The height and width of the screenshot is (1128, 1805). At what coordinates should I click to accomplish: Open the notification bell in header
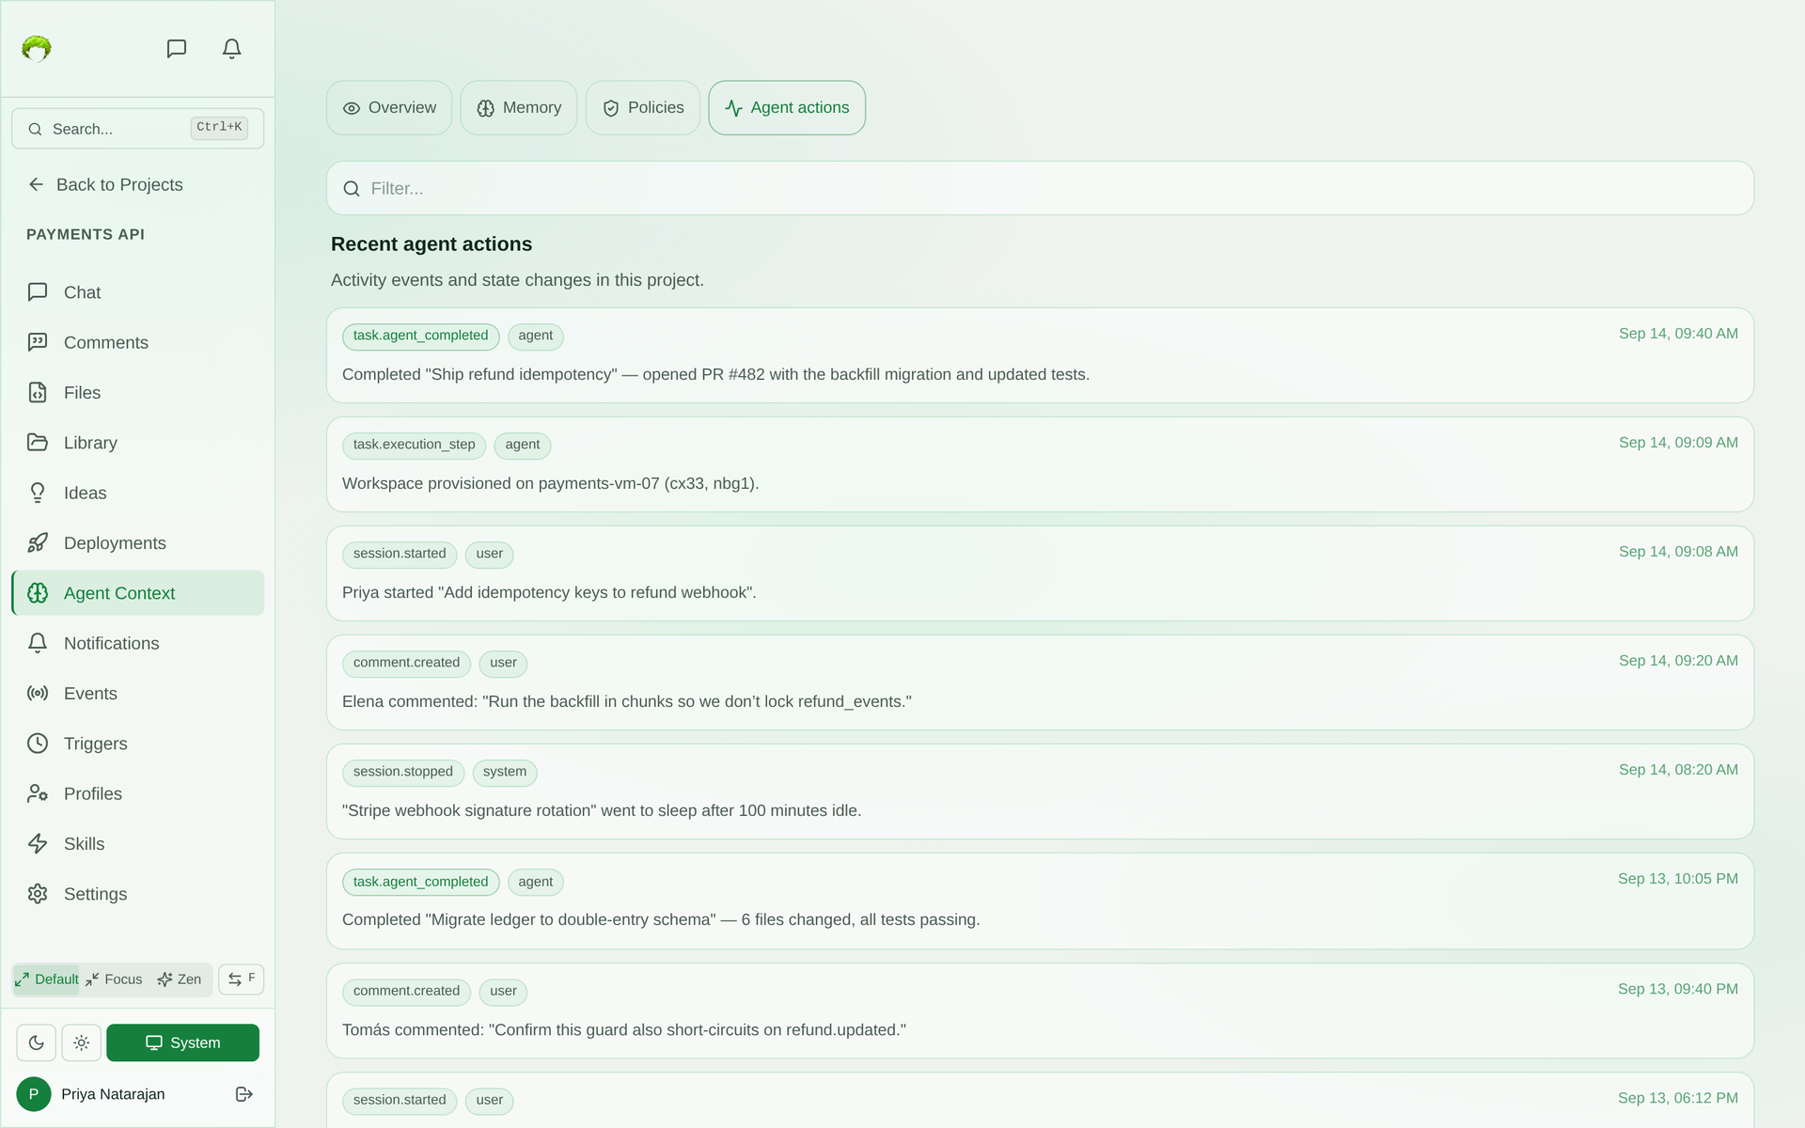[232, 48]
